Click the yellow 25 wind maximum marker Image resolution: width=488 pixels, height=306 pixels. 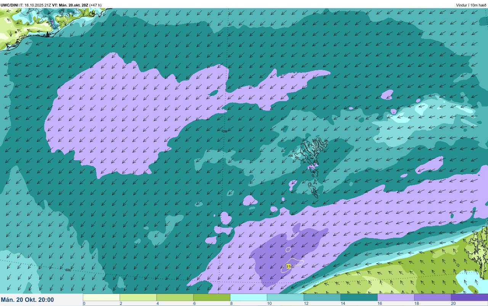coord(289,266)
